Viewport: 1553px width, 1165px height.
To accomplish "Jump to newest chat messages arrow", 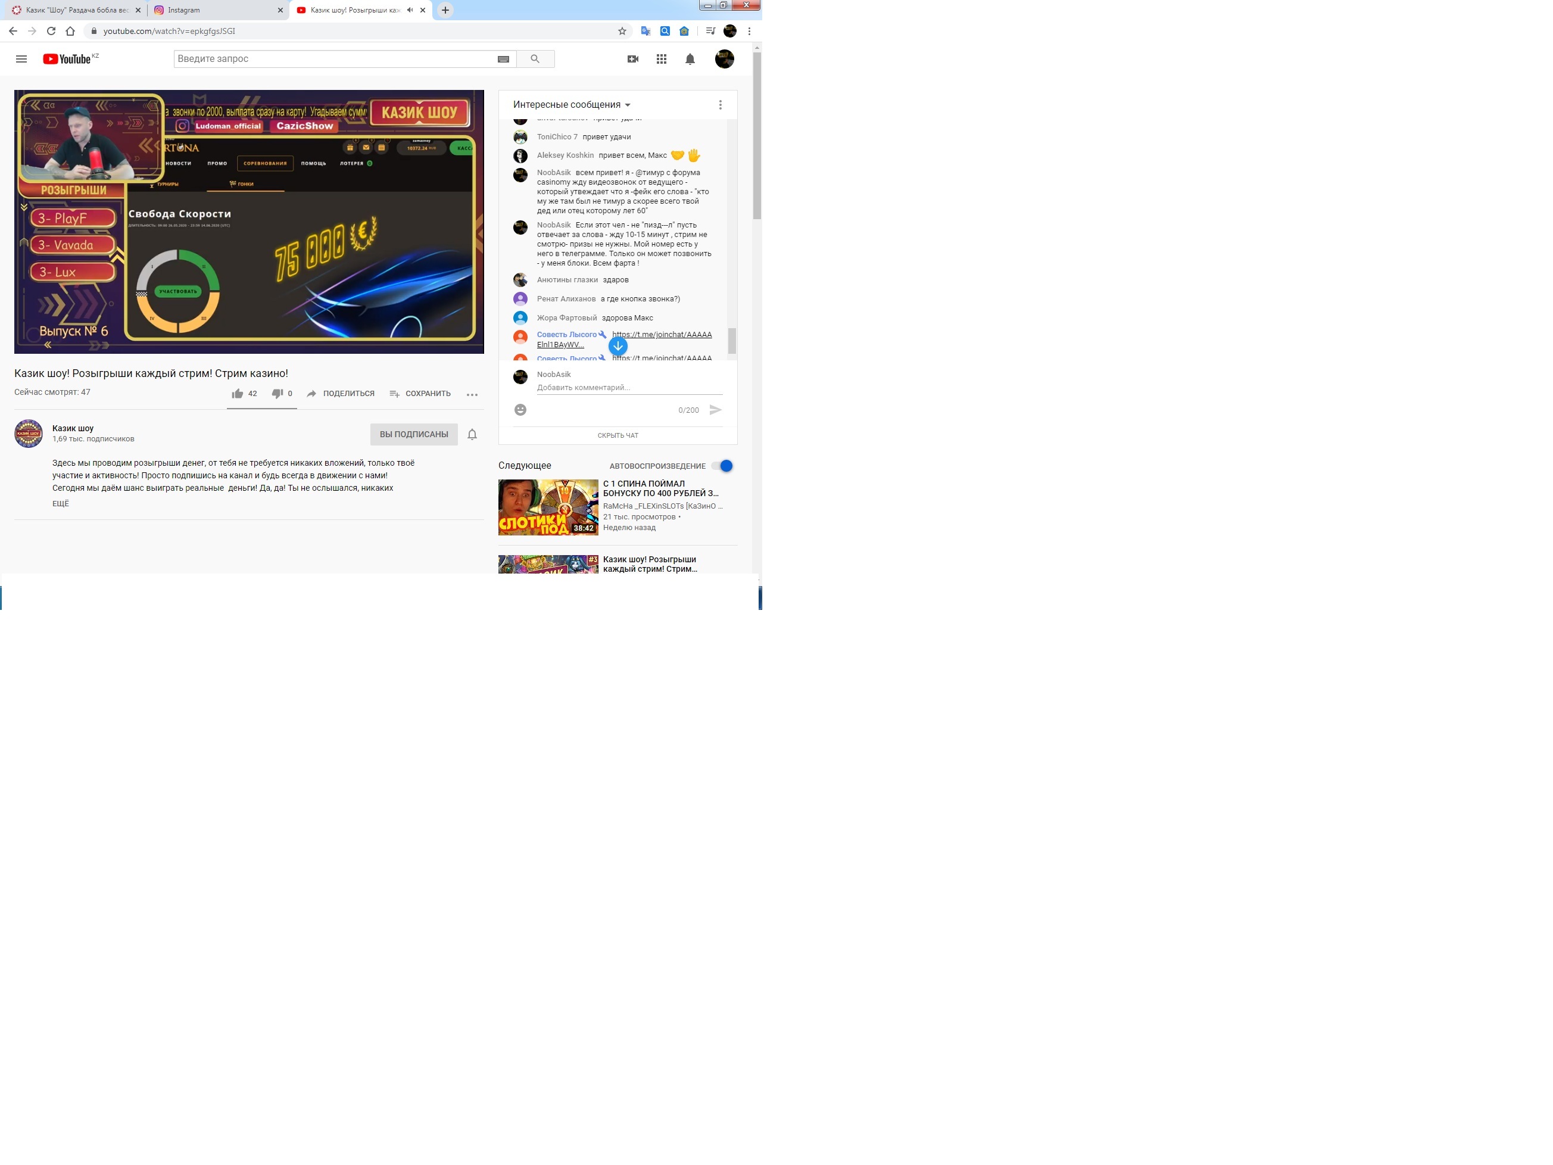I will (x=618, y=345).
